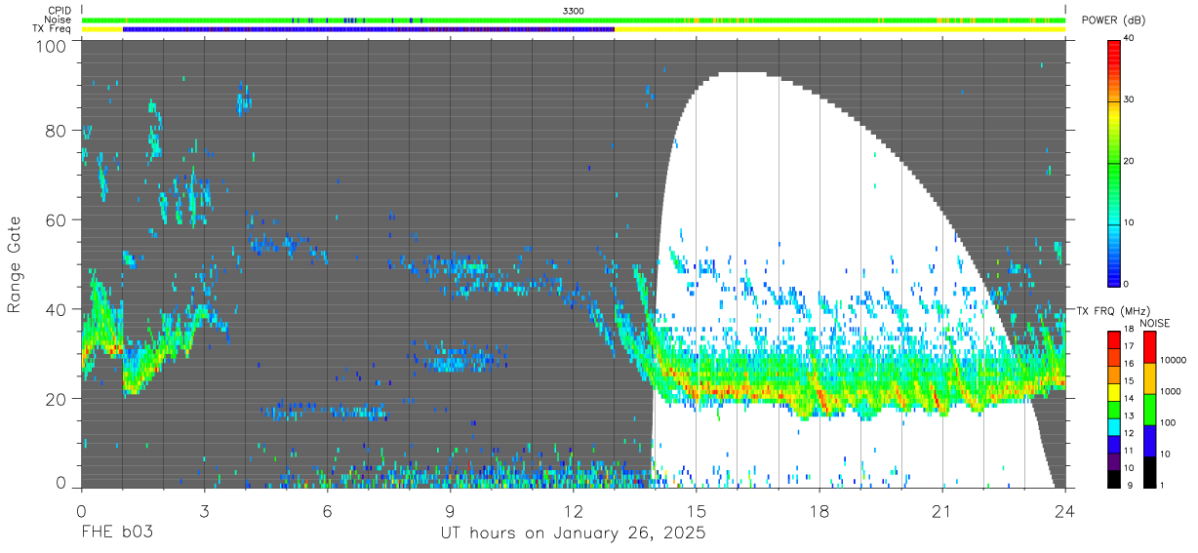This screenshot has width=1198, height=553.
Task: Click the y-axis tick label 80
Action: [57, 131]
